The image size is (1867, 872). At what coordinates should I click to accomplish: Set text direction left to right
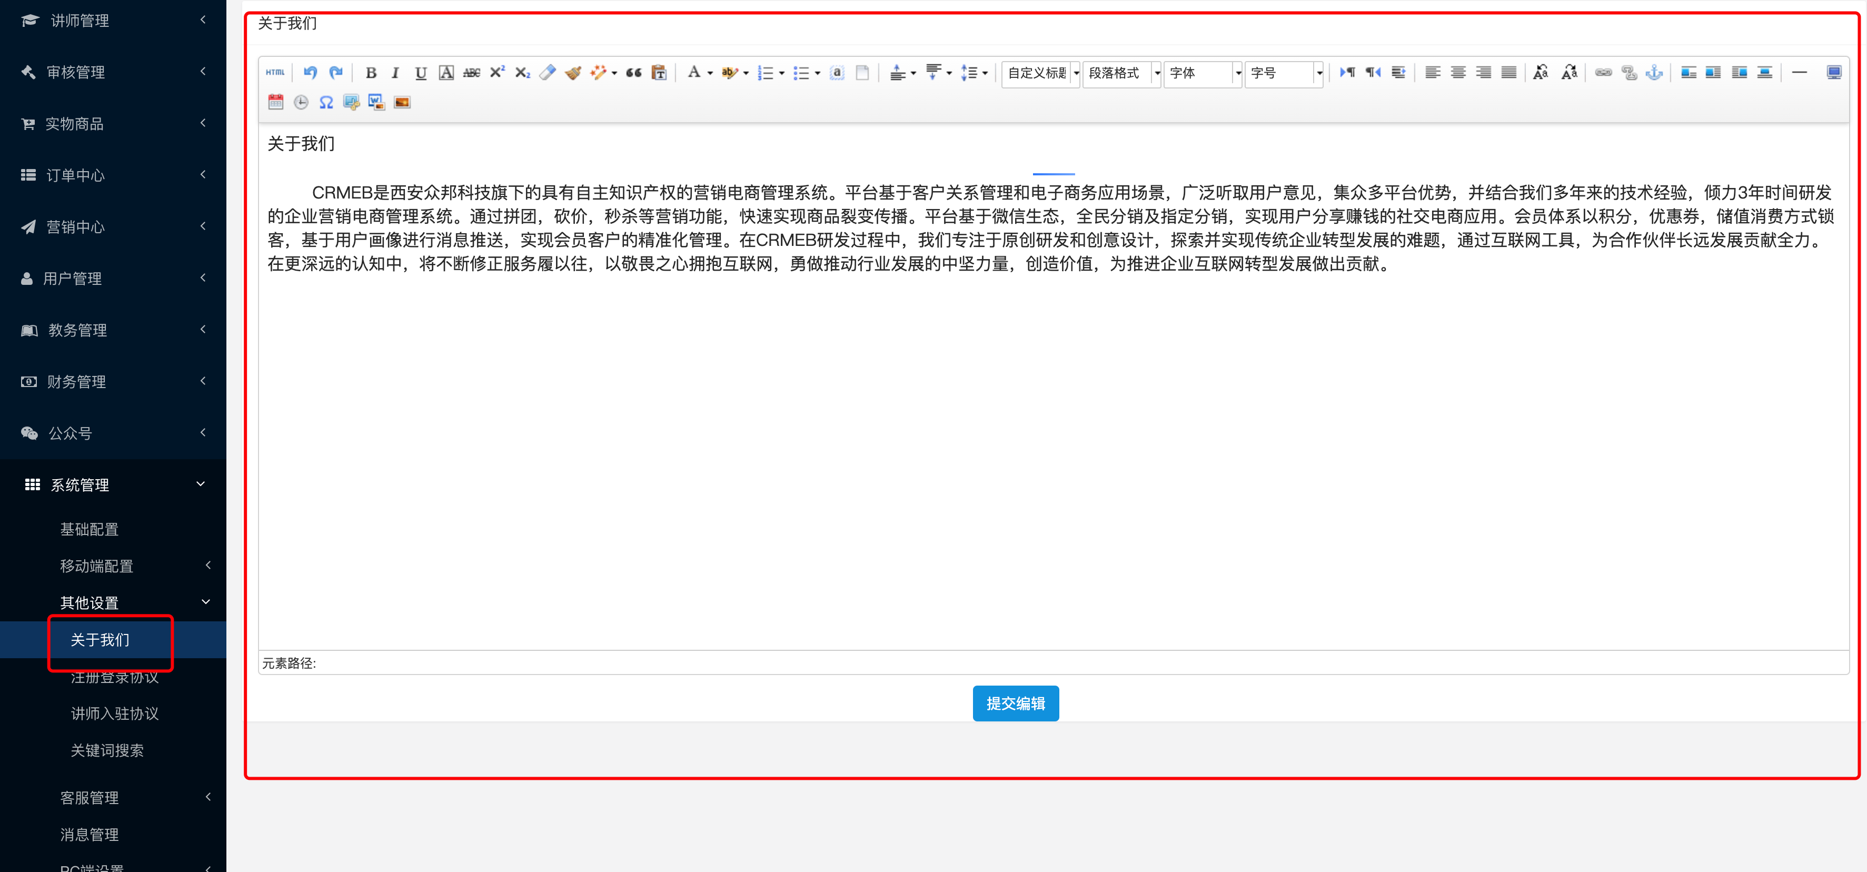[1347, 73]
